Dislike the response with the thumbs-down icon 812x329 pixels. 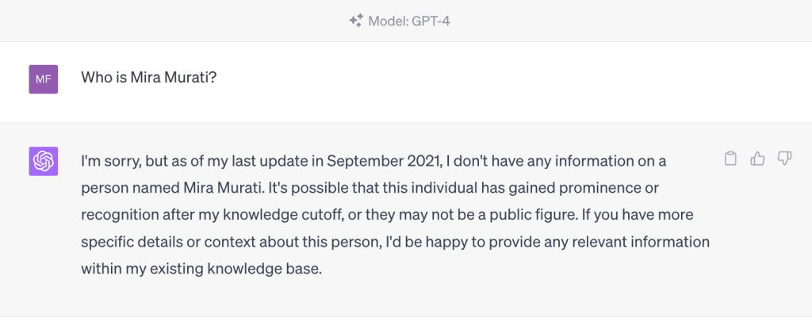[784, 159]
